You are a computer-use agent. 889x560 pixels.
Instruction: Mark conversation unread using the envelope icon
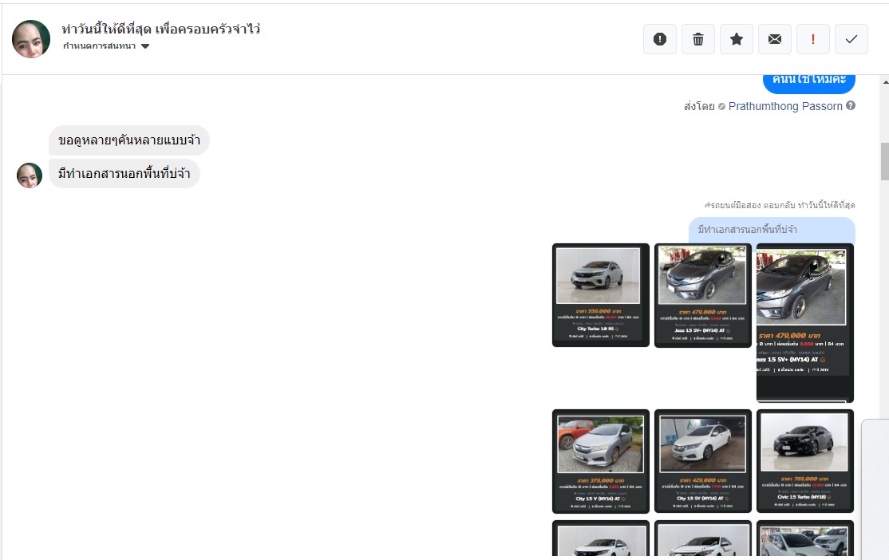click(x=774, y=39)
